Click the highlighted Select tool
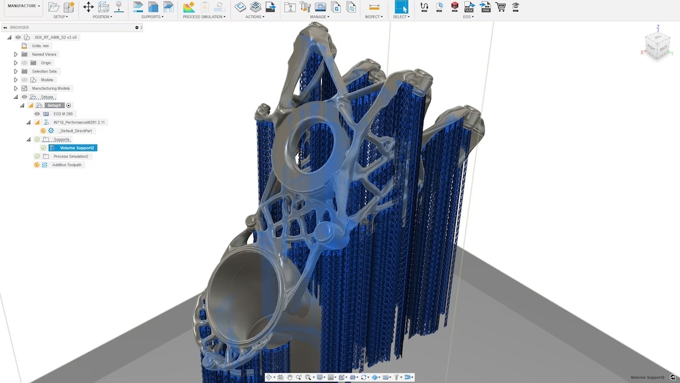Image resolution: width=680 pixels, height=383 pixels. (400, 7)
